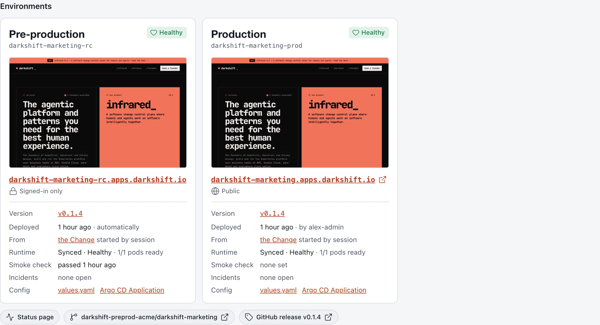Click the Production Healthy status badge
600x325 pixels.
[x=369, y=33]
